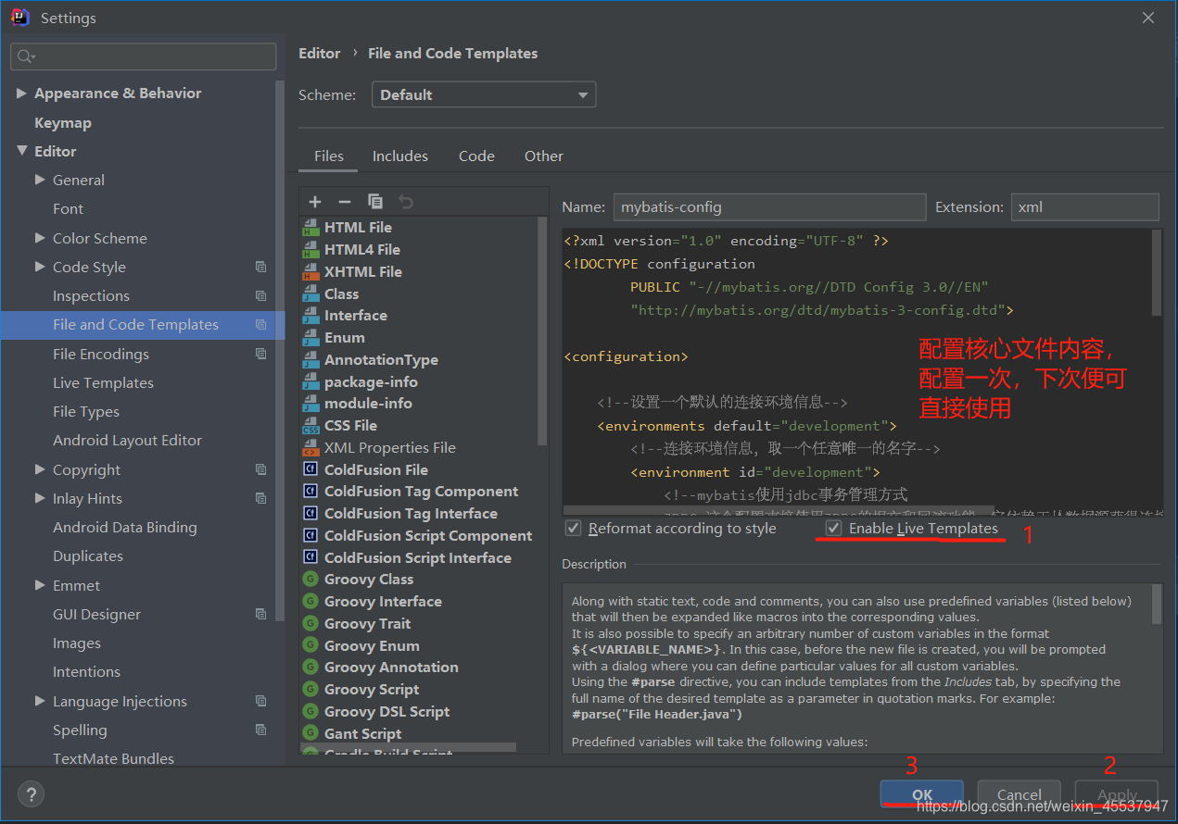Click the search magnifier icon in settings
This screenshot has width=1178, height=824.
click(25, 56)
